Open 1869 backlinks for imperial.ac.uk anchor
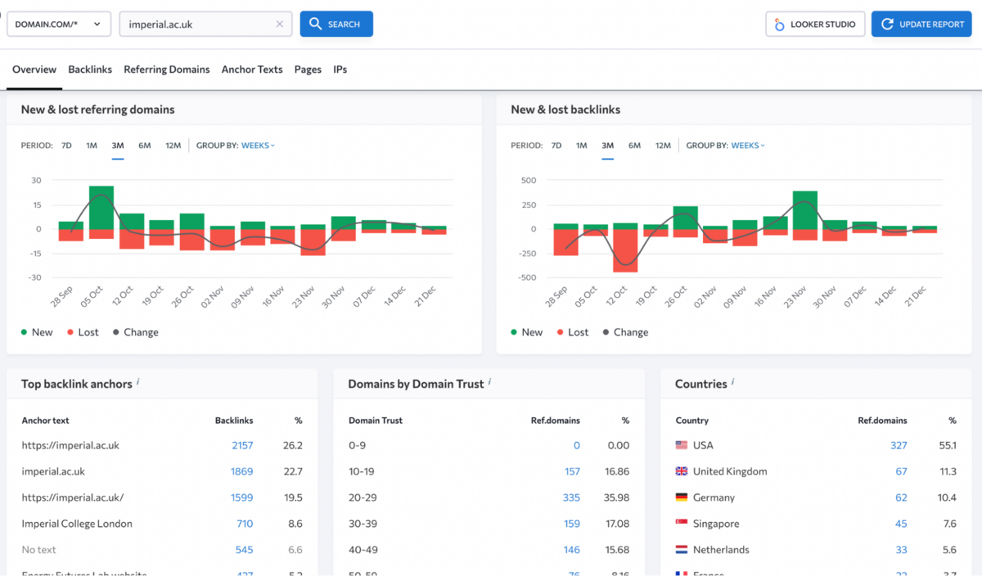This screenshot has height=576, width=982. pyautogui.click(x=242, y=471)
